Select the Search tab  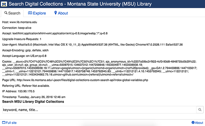pos(12,13)
